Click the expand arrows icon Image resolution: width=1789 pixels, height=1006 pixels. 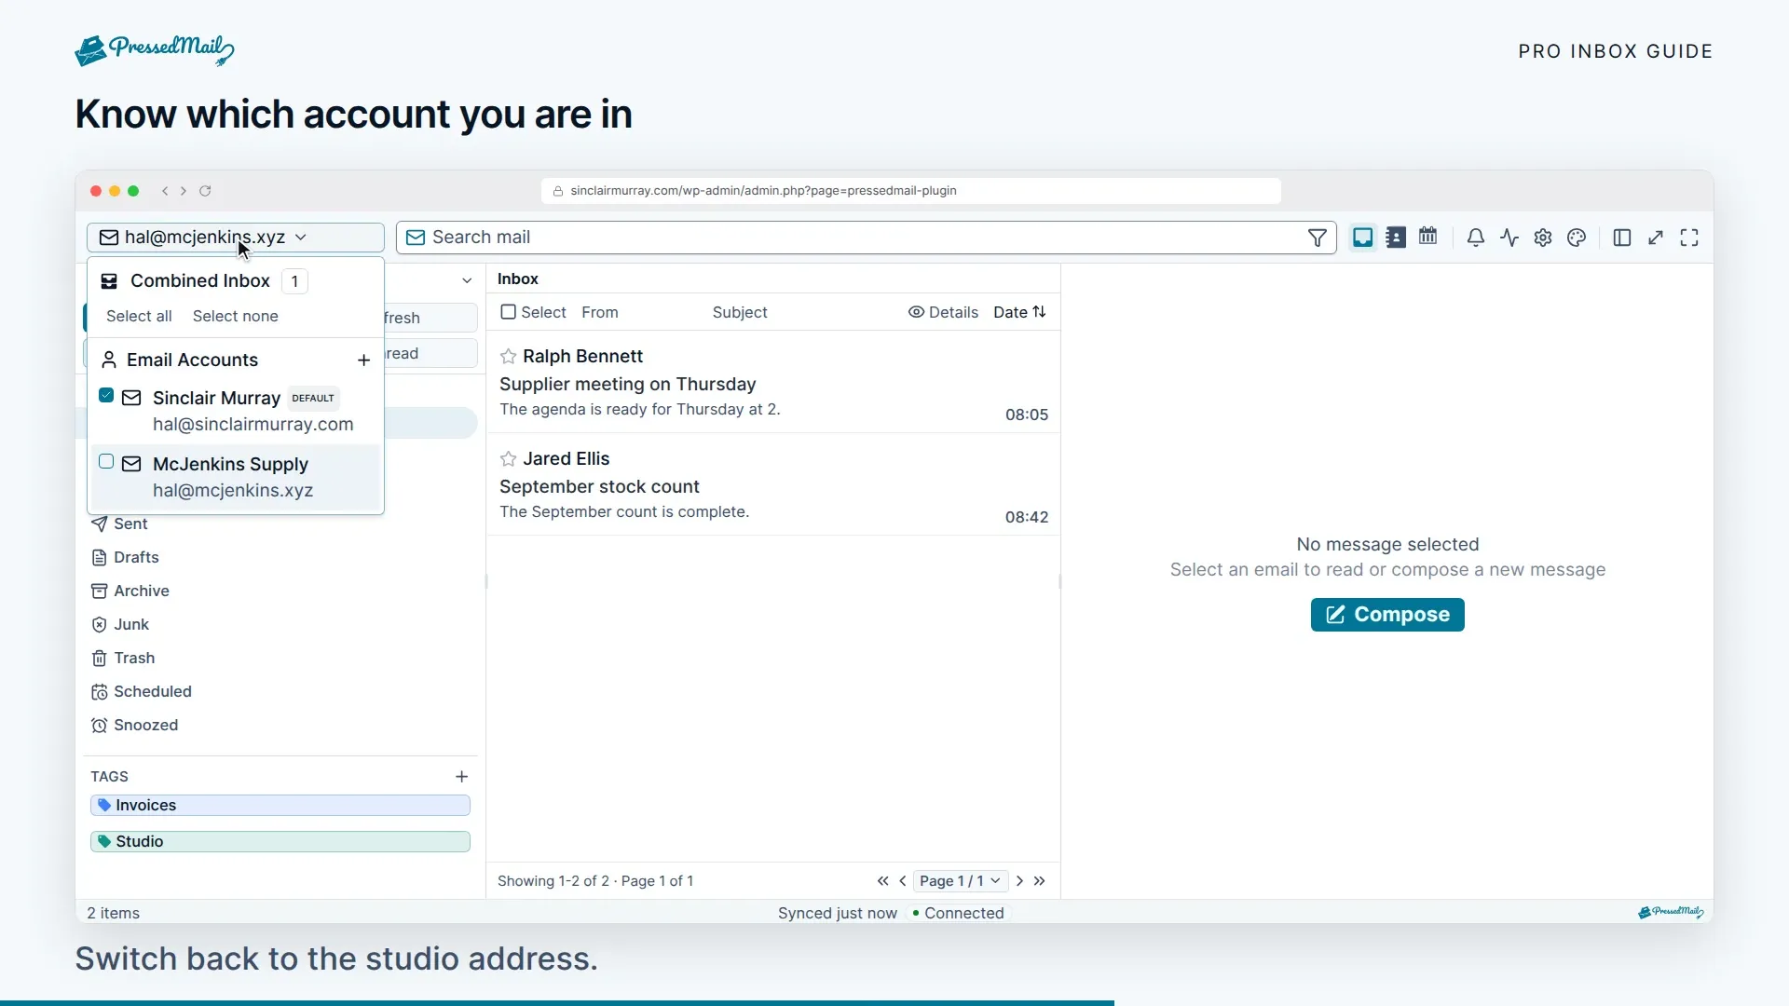pyautogui.click(x=1656, y=238)
